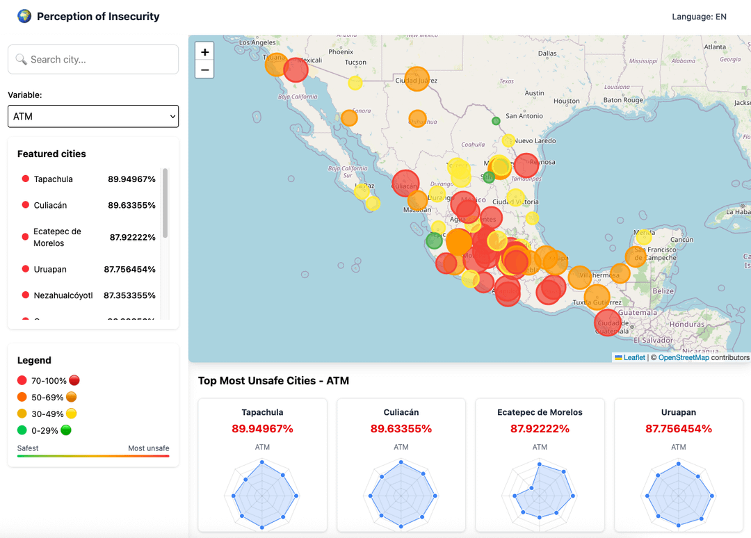Switch language via Language: EN
Screen dimensions: 751x538
(699, 17)
